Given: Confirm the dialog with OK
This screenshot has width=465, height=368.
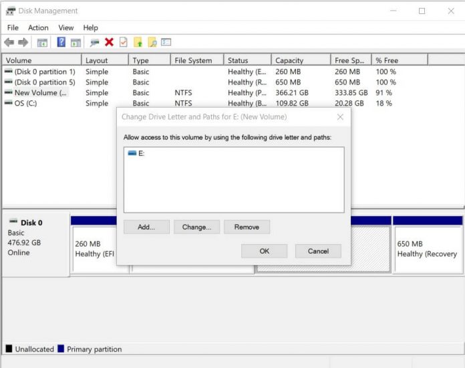Looking at the screenshot, I should pyautogui.click(x=265, y=251).
